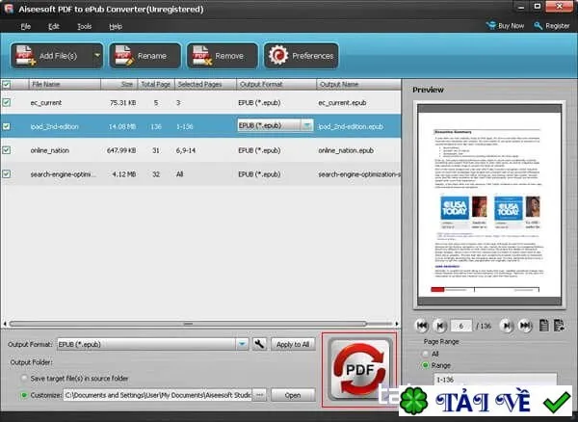Go to next page in preview
This screenshot has width=578, height=422.
click(507, 326)
